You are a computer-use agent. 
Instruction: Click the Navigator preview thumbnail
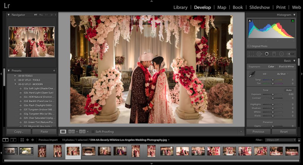(32, 42)
